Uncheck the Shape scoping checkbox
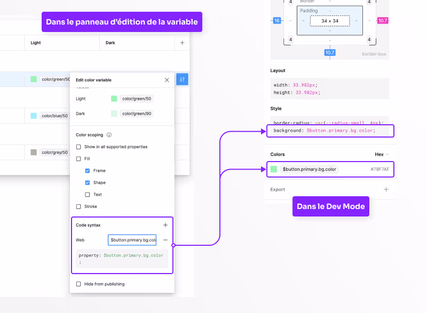 (88, 183)
